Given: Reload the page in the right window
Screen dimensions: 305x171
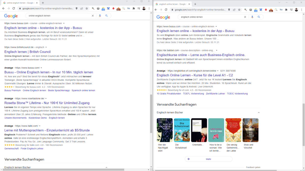Looking at the screenshot, I should tap(166, 10).
